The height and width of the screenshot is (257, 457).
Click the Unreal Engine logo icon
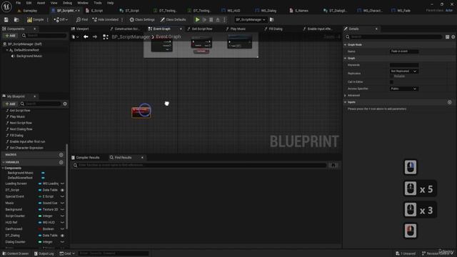pyautogui.click(x=6, y=6)
